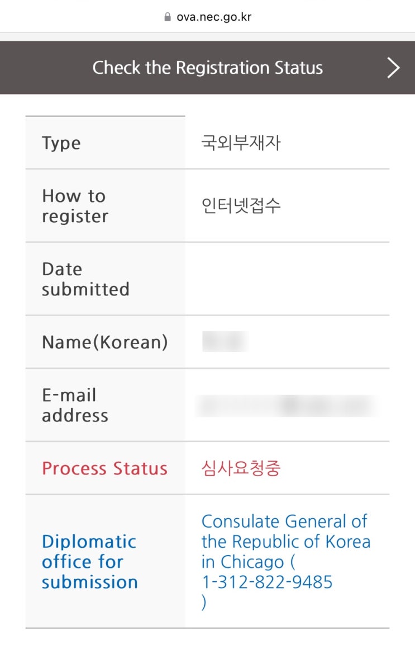
Task: Click the Type row label
Action: click(61, 143)
